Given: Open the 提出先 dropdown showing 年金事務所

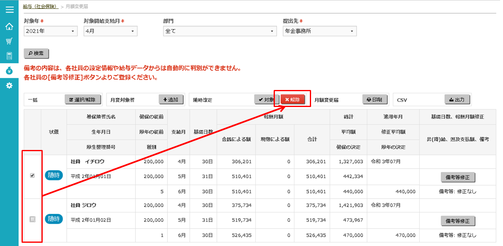Looking at the screenshot, I should click(x=320, y=31).
